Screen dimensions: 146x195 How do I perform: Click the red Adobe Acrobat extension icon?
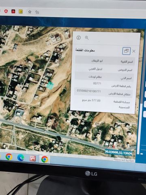6,11
